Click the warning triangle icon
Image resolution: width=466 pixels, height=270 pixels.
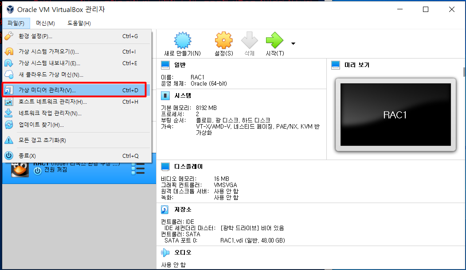click(x=9, y=140)
